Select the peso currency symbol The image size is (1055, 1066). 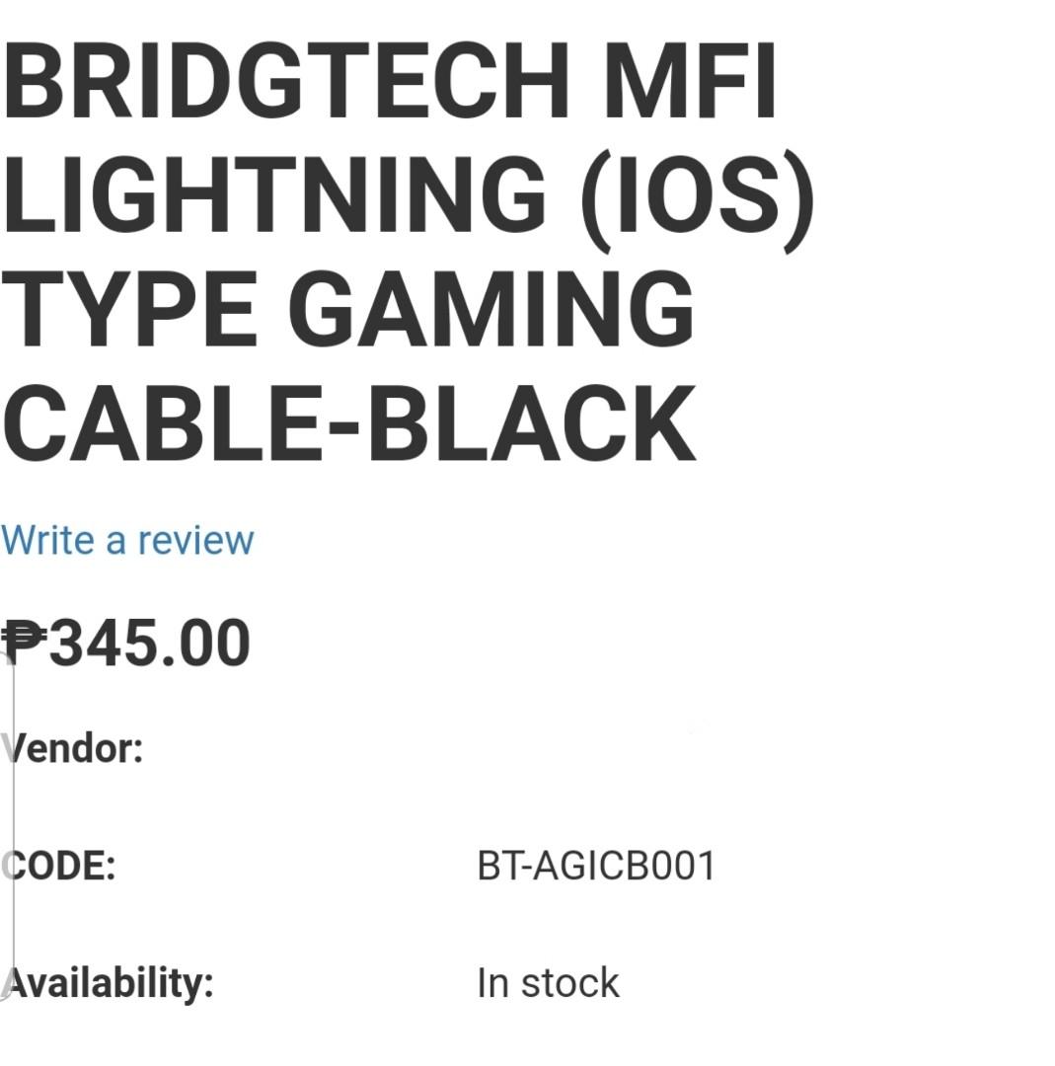point(22,642)
